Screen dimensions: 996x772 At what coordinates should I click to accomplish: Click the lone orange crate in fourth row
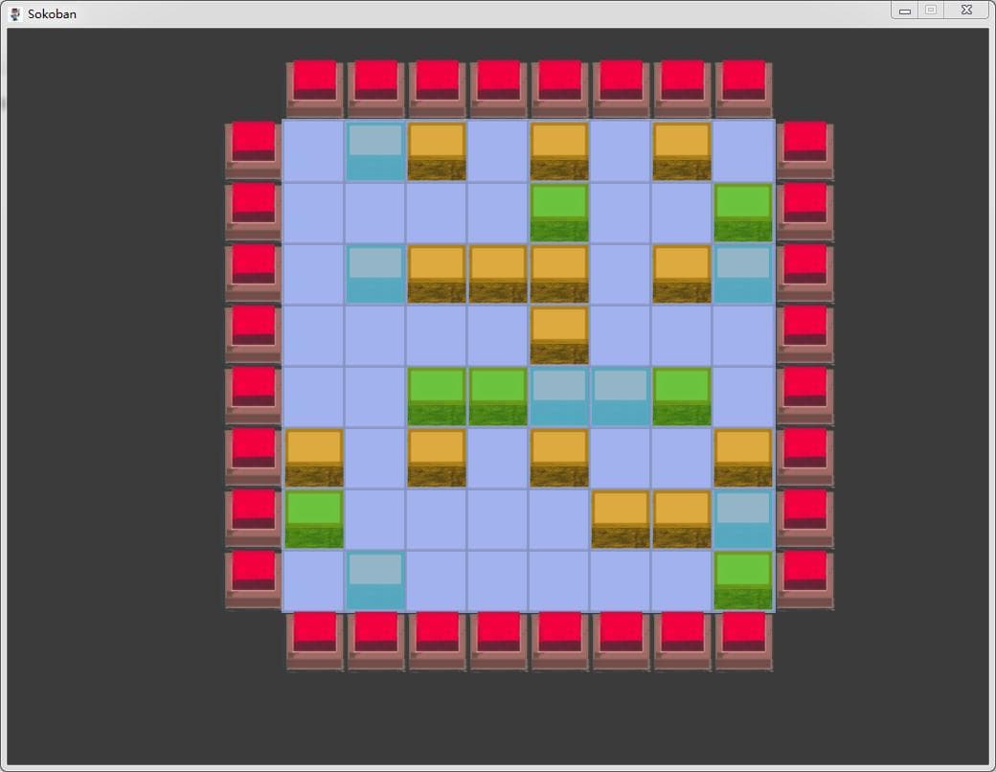pyautogui.click(x=559, y=335)
